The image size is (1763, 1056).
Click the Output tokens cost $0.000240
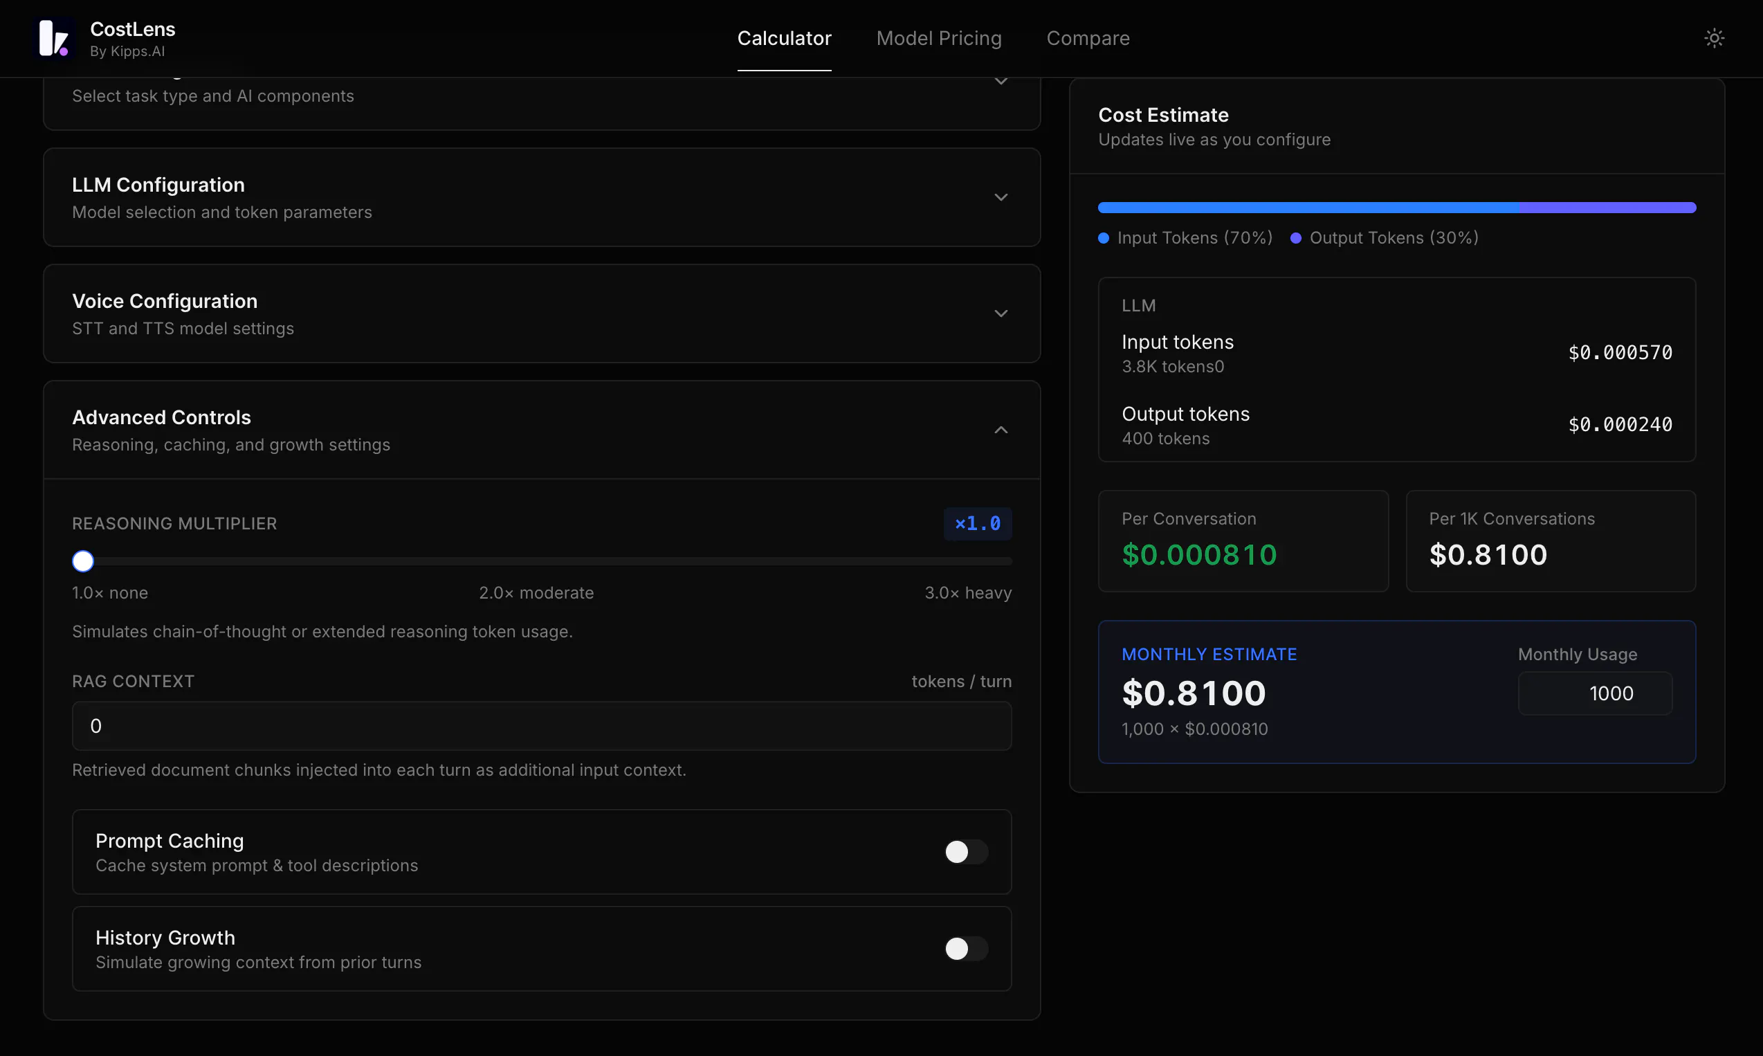pos(1620,425)
